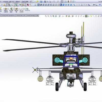
Task: Expand the dropdown arrow beside the Options icon
Action: point(75,2)
